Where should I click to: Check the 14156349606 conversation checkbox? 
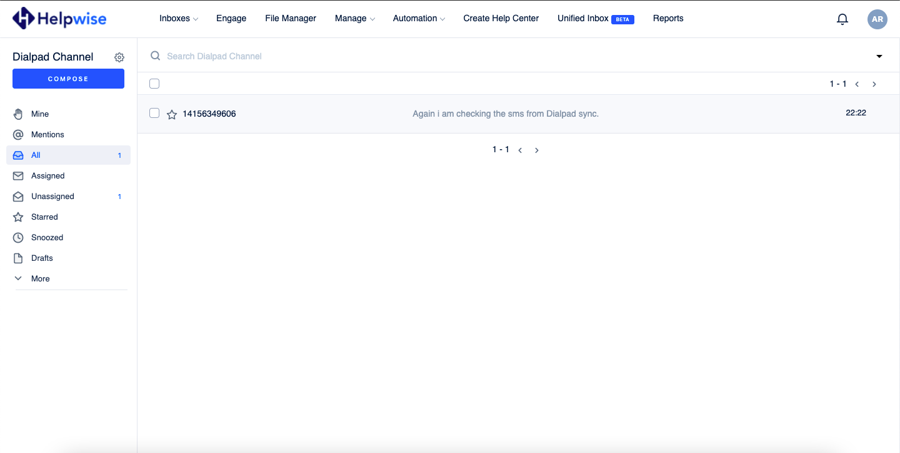(x=154, y=113)
